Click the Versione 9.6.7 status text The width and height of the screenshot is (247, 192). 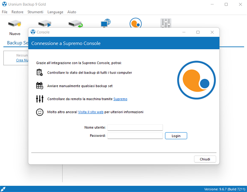click(225, 189)
